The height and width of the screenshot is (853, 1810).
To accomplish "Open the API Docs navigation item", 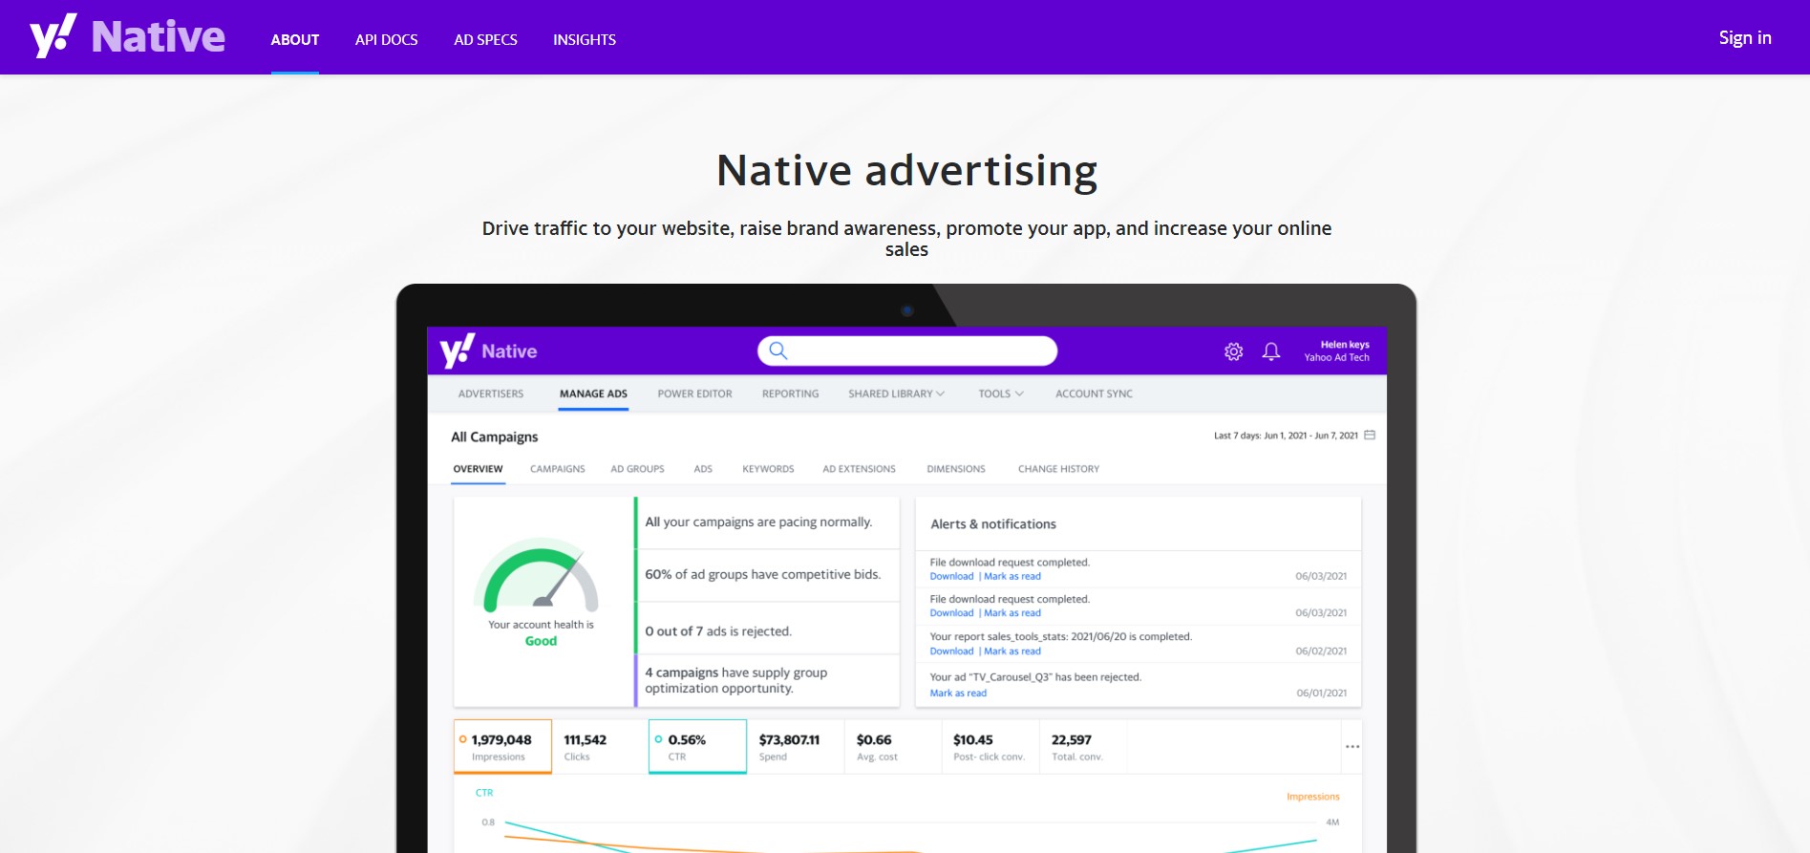I will [x=386, y=39].
